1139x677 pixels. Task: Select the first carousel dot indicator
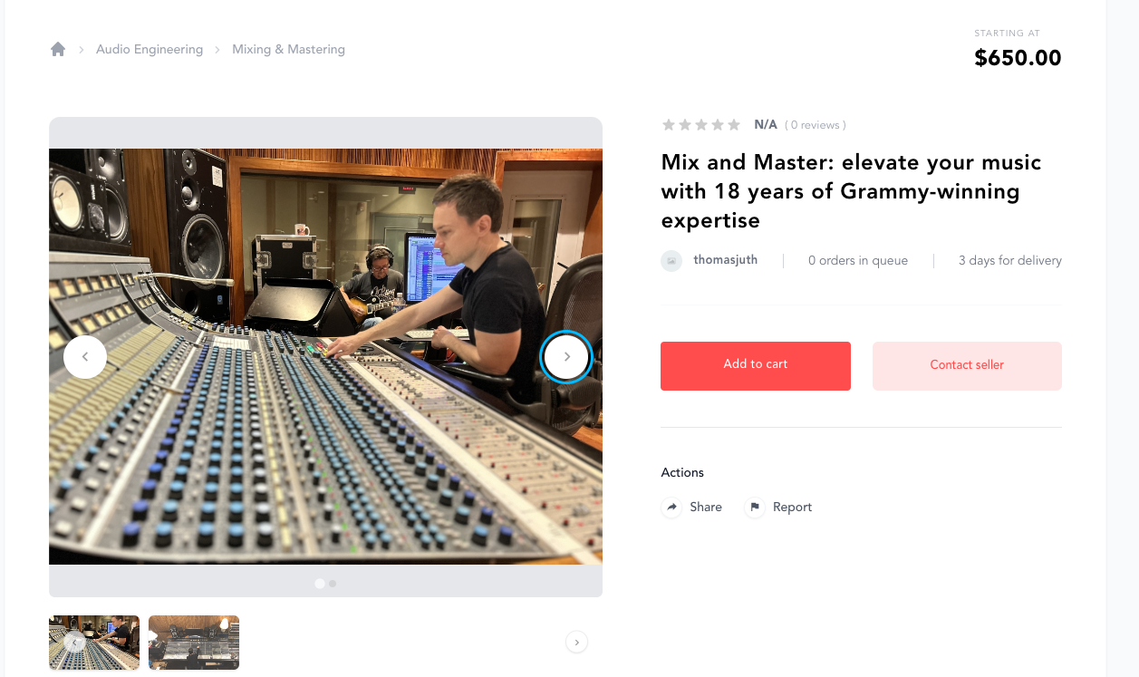coord(320,584)
